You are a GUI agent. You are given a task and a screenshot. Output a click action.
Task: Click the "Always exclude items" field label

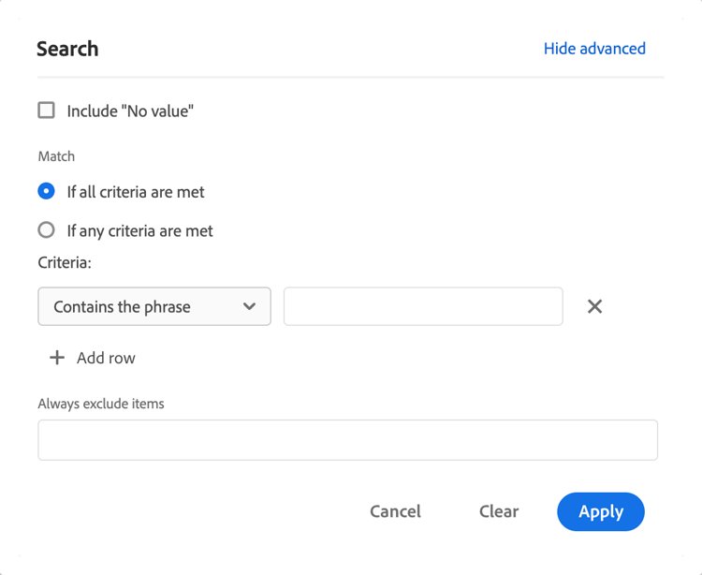[101, 404]
